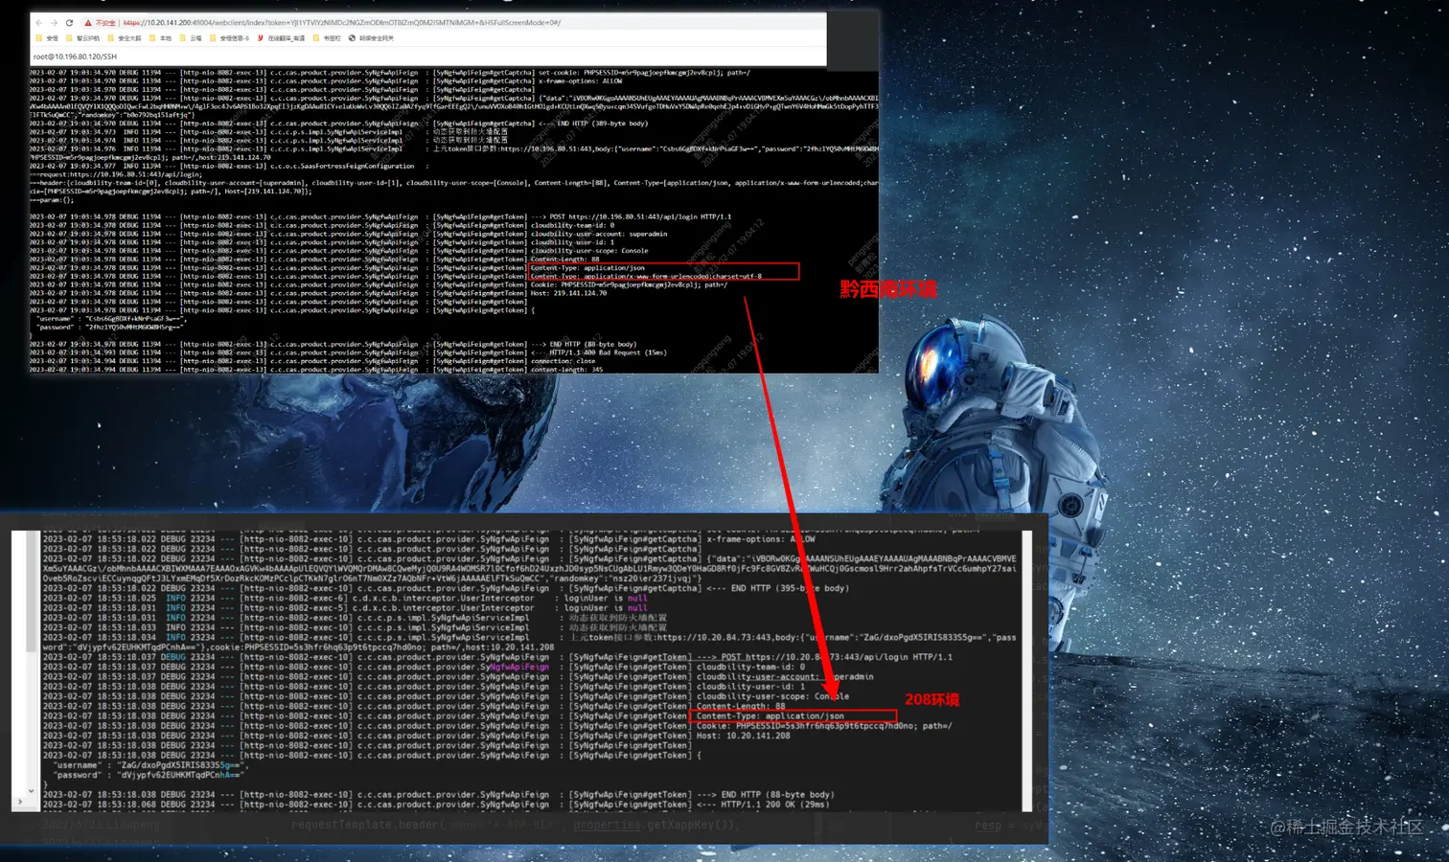Click the globe icon beside 明御安全网关
The height and width of the screenshot is (862, 1449).
[x=353, y=38]
